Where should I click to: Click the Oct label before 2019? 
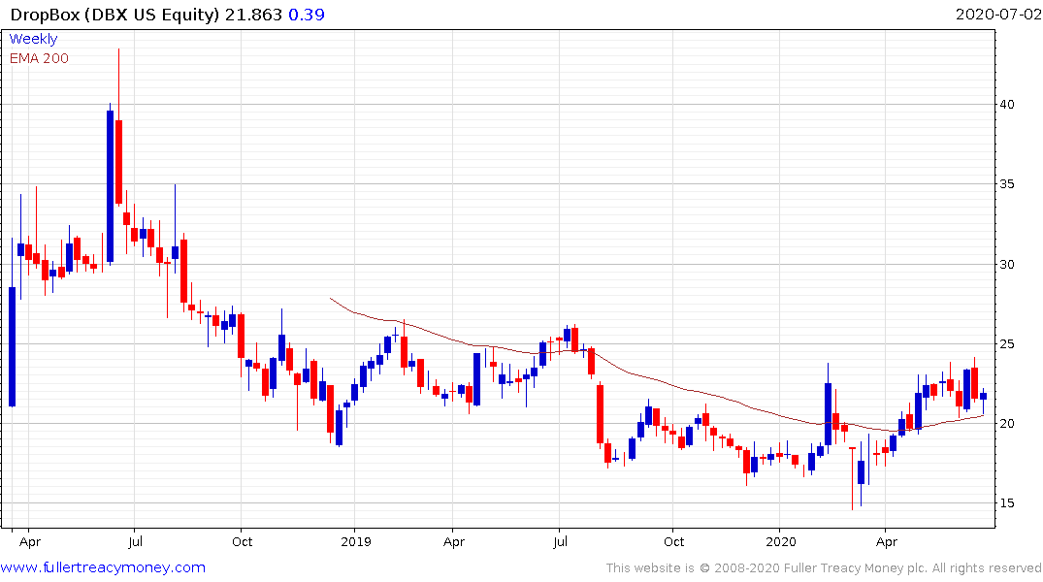coord(243,541)
